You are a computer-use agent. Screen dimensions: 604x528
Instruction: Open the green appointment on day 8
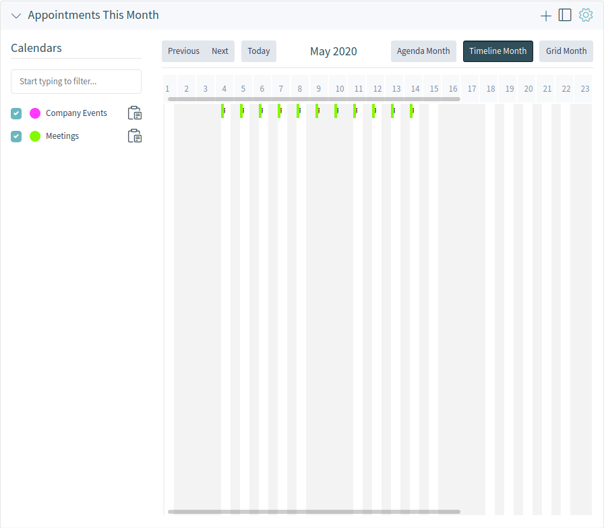pyautogui.click(x=299, y=111)
